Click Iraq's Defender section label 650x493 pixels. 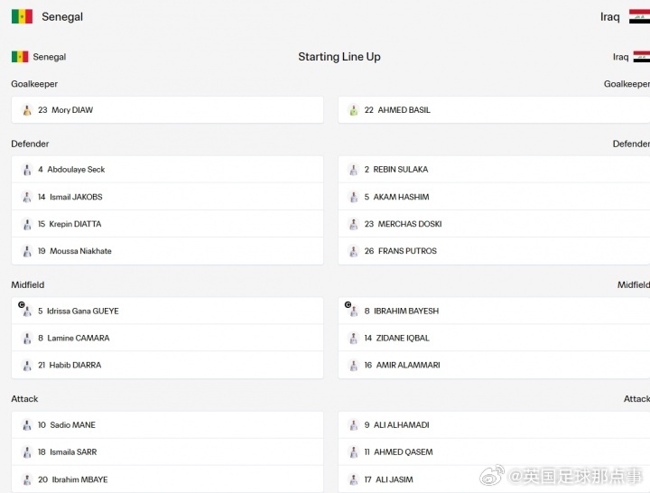[631, 144]
